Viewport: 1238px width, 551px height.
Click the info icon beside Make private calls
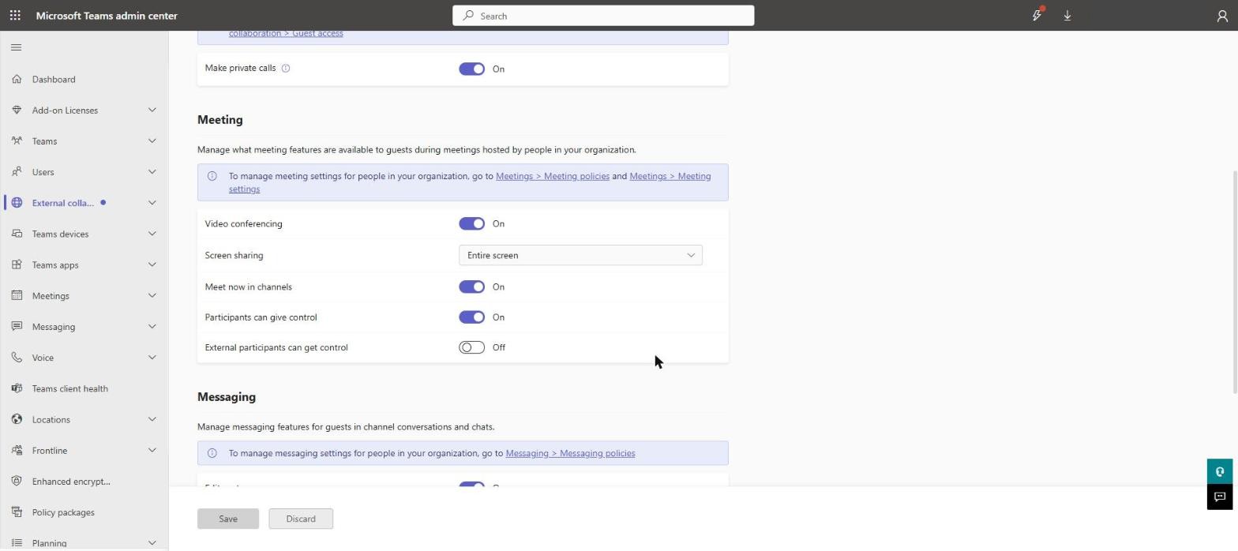pyautogui.click(x=286, y=68)
